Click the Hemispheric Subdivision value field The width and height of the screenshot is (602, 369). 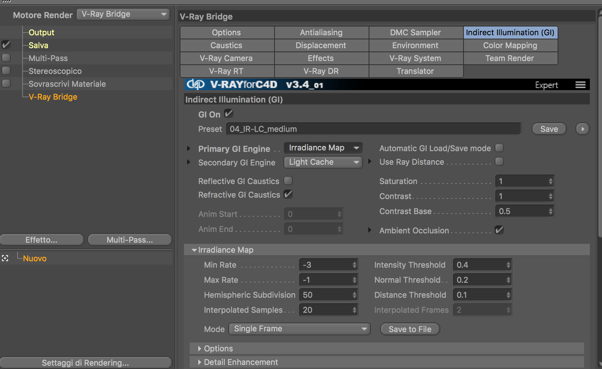click(326, 295)
